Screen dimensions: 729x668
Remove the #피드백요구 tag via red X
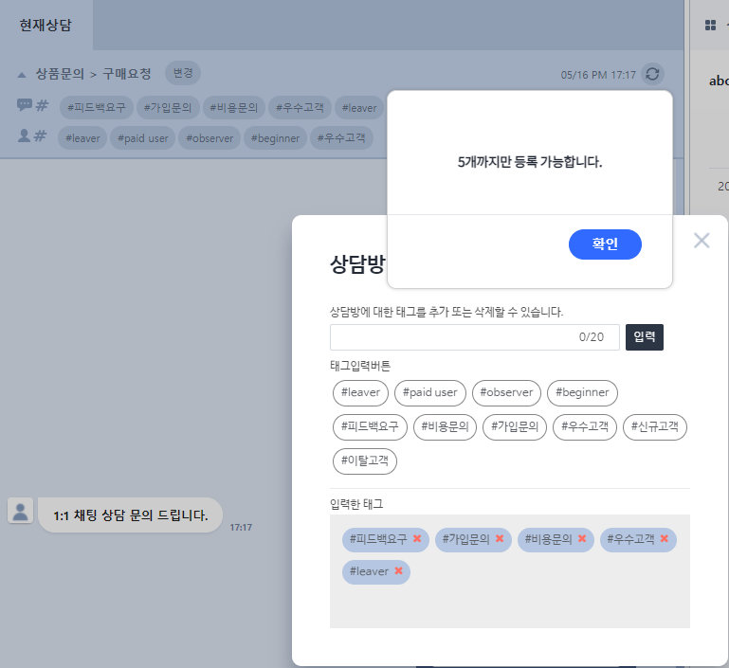coord(417,539)
